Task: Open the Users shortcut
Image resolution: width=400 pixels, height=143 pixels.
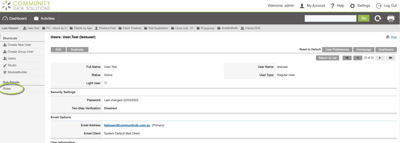Action: 12,59
